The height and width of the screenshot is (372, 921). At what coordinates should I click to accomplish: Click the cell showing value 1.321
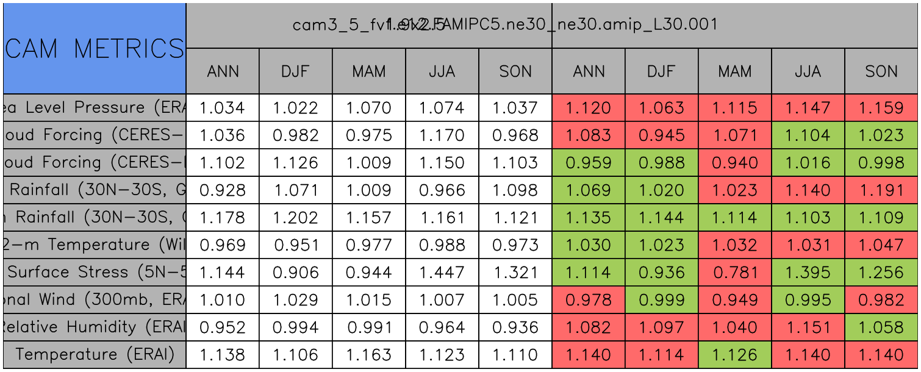[x=515, y=273]
